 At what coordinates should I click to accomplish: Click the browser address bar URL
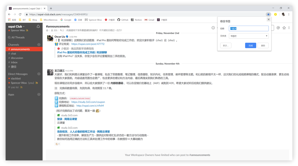coord(59,14)
